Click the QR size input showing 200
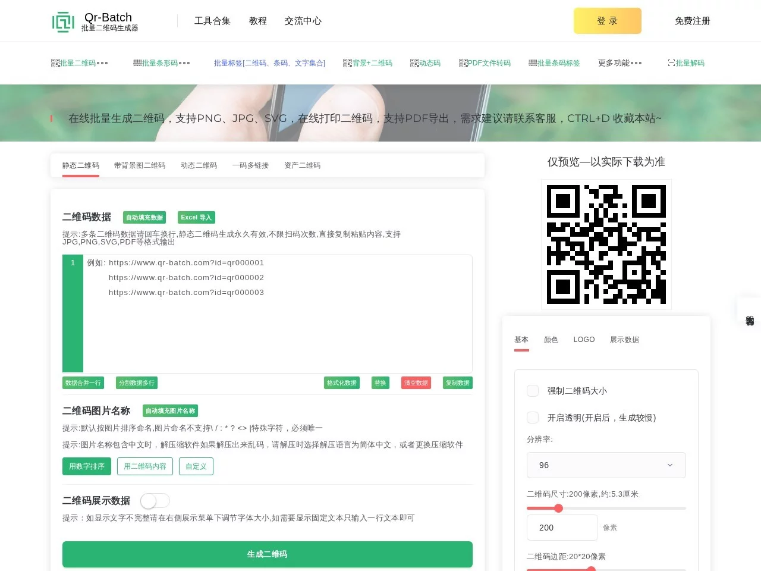761x571 pixels. point(562,528)
